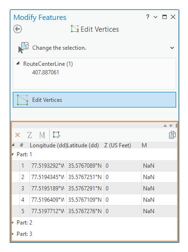Select the highlighted Edit Vertices tool button
This screenshot has height=252, width=188.
[95, 100]
